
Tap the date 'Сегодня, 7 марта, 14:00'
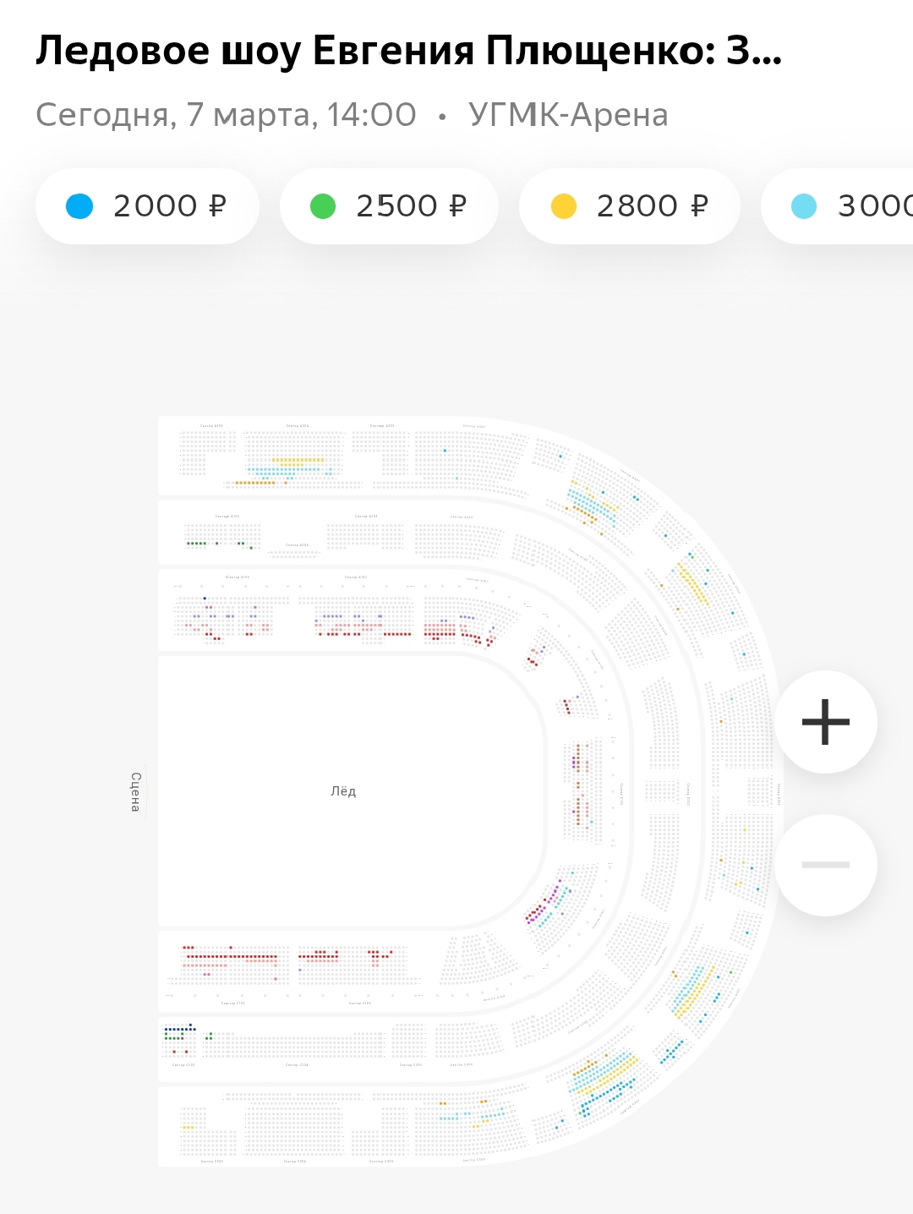pyautogui.click(x=226, y=115)
